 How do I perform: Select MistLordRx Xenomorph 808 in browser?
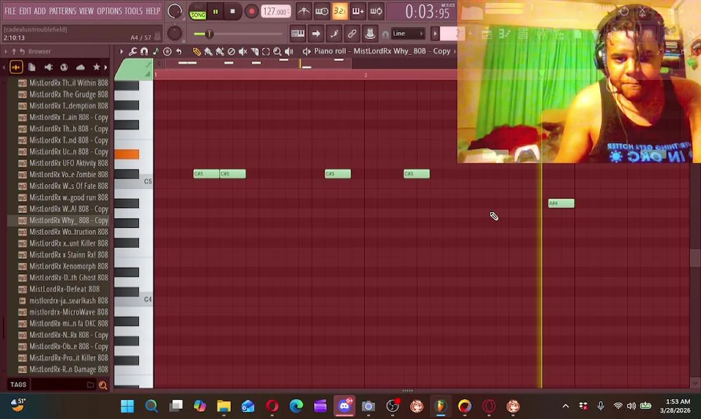[x=69, y=267]
